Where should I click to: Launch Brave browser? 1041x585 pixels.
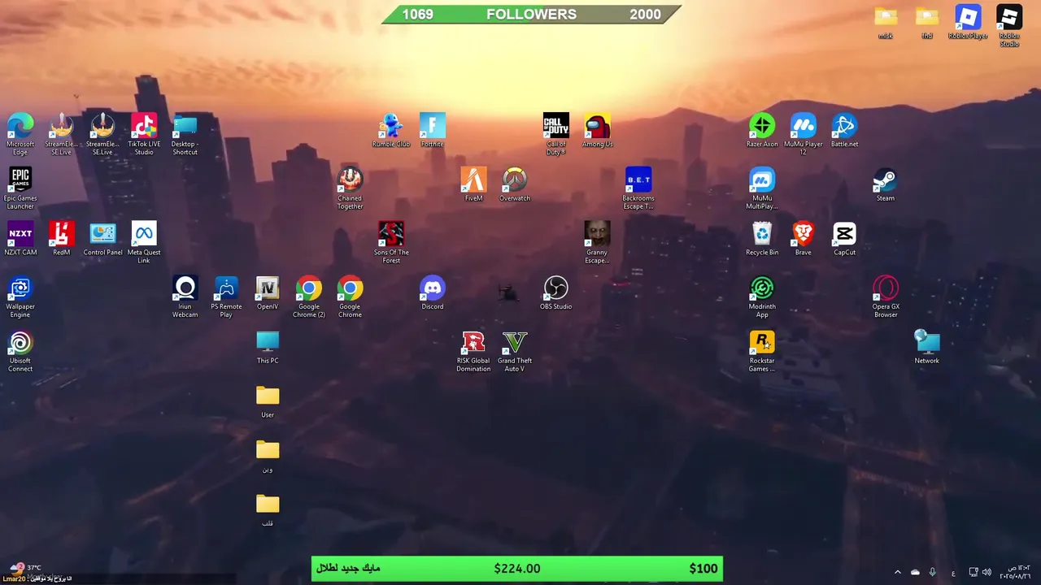803,239
